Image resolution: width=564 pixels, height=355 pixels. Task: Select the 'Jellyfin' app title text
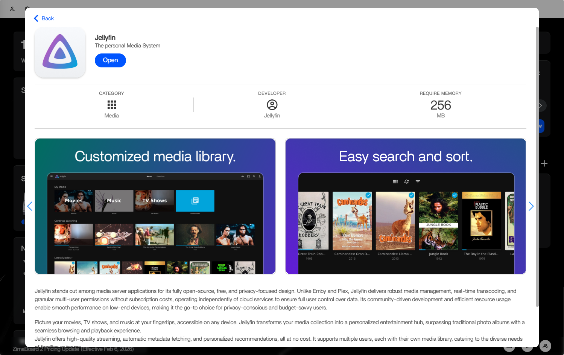[105, 38]
